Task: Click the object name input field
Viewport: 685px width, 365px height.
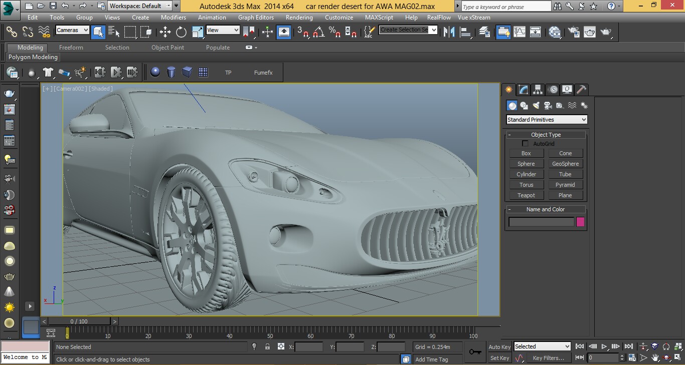Action: 541,222
